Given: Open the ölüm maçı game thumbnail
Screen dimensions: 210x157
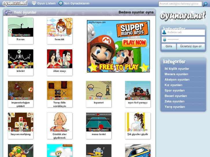Looking at the screenshot, I should tap(60, 59).
